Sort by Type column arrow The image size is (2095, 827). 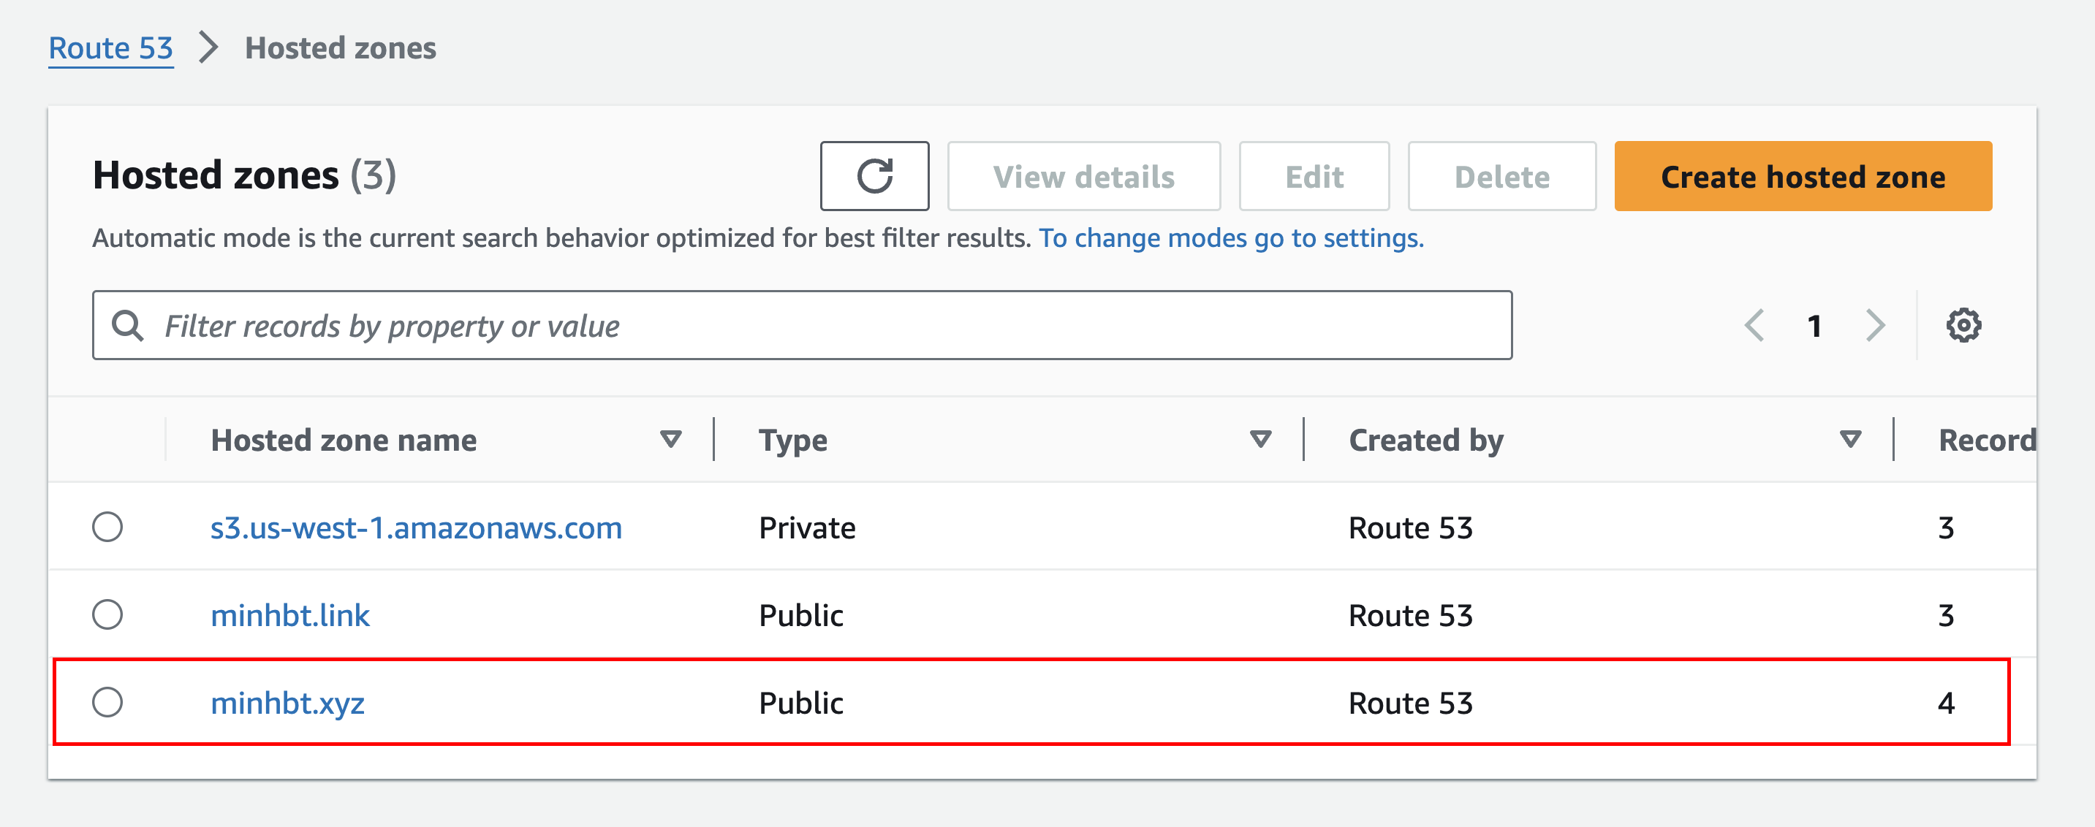tap(1259, 440)
